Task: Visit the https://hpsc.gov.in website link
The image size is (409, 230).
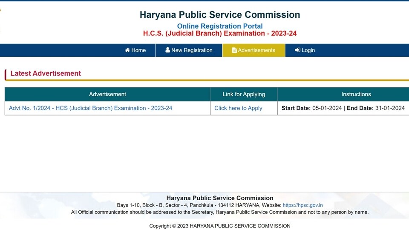Action: click(x=302, y=205)
